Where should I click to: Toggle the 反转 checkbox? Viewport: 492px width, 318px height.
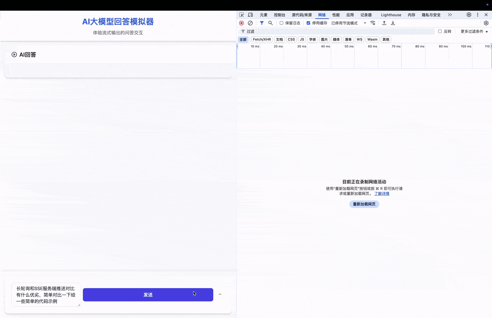[440, 31]
